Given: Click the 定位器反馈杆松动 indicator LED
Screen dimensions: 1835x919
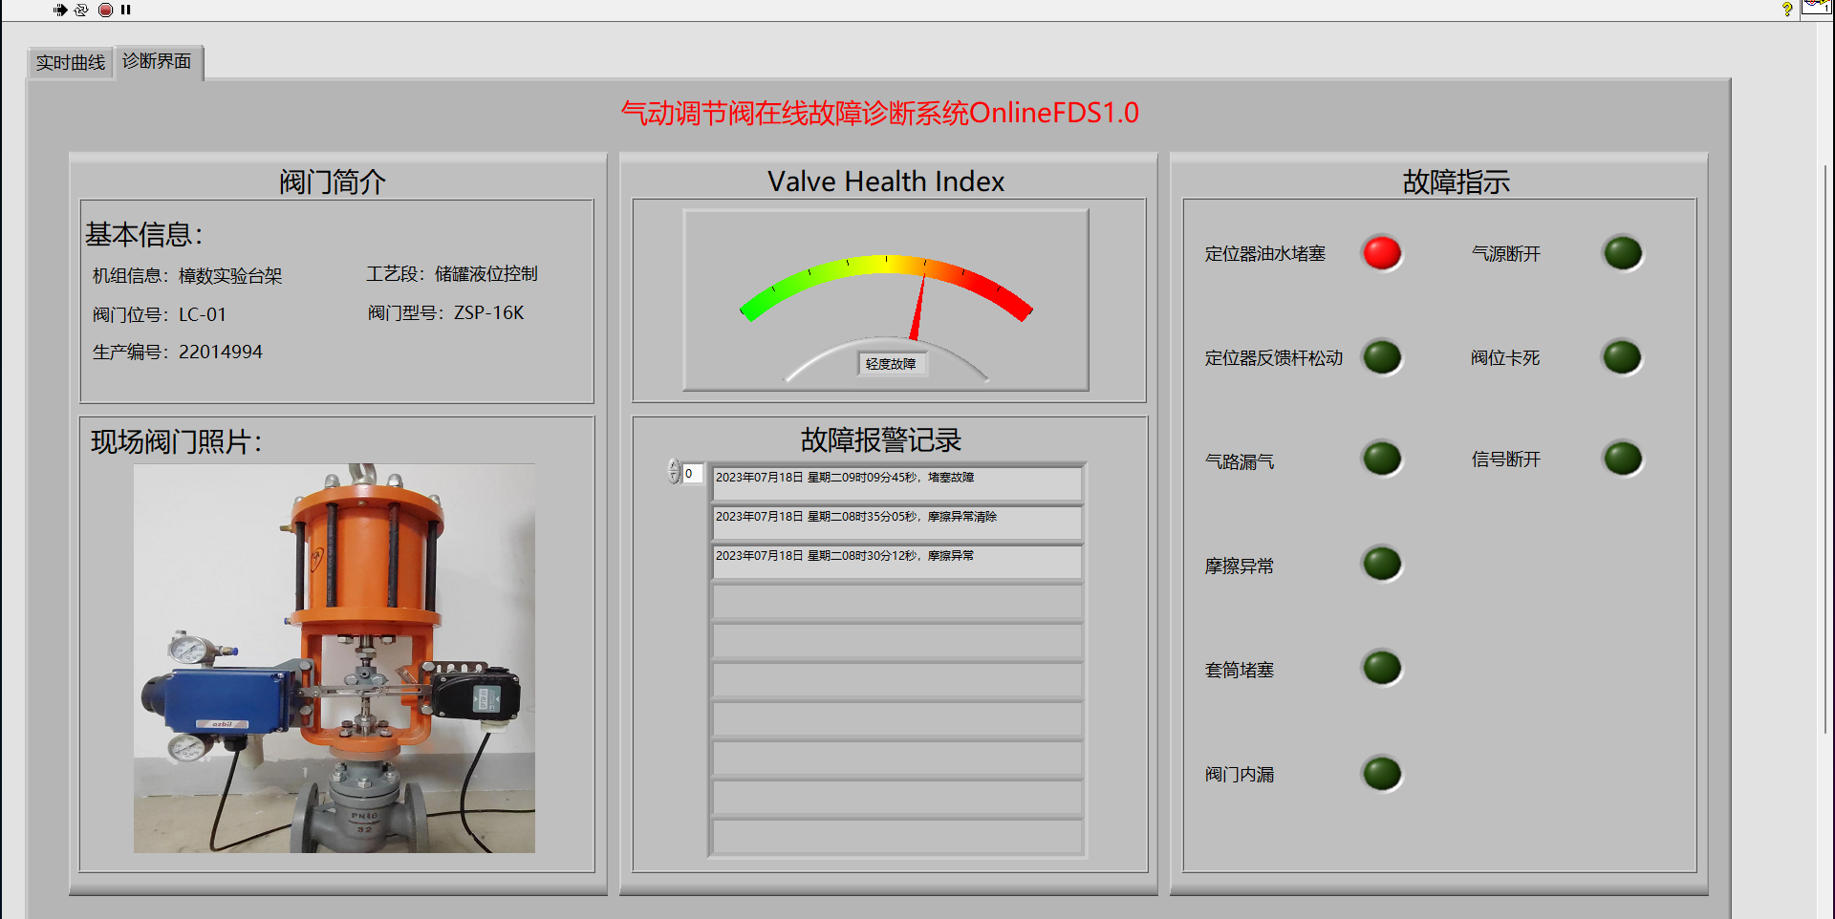Looking at the screenshot, I should [1381, 357].
